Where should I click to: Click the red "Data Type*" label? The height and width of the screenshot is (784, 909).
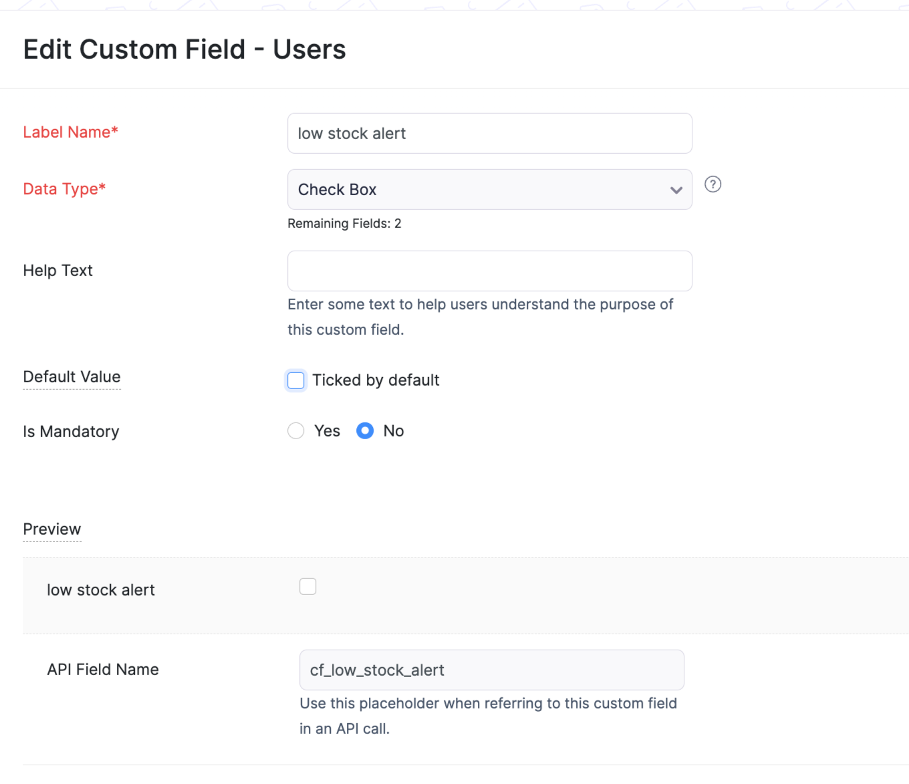[x=64, y=189]
